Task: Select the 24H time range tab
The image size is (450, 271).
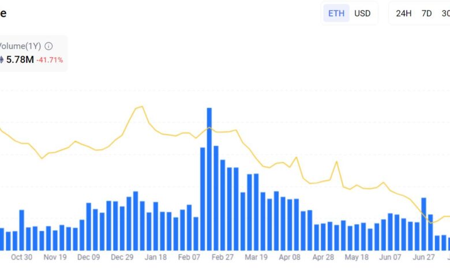Action: coord(404,13)
